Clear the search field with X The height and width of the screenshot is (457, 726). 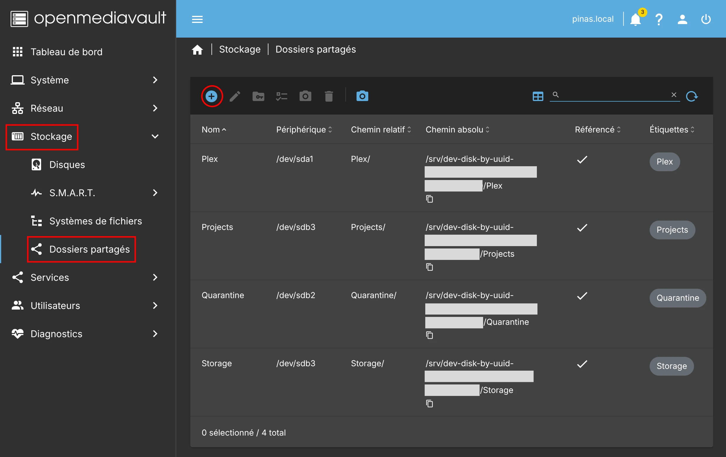[674, 95]
